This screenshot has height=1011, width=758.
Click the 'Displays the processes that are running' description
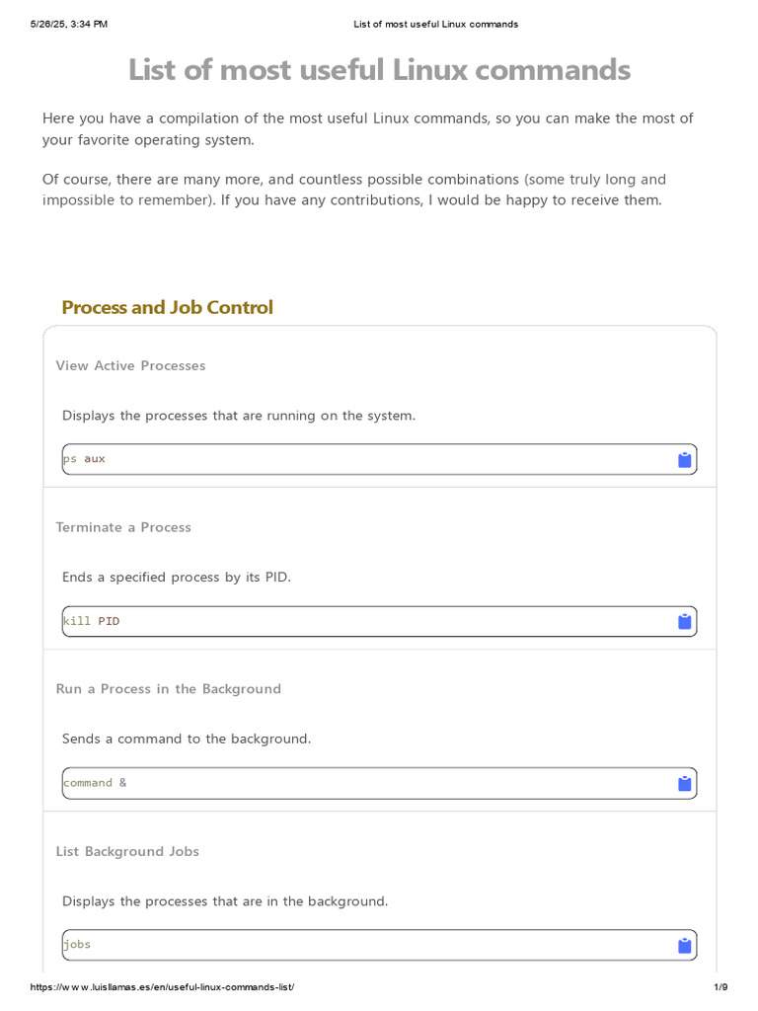[239, 416]
